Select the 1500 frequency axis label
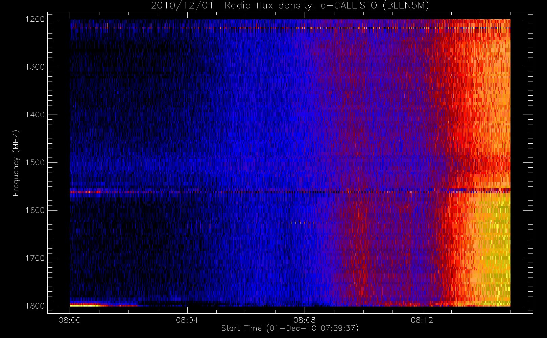 35,163
